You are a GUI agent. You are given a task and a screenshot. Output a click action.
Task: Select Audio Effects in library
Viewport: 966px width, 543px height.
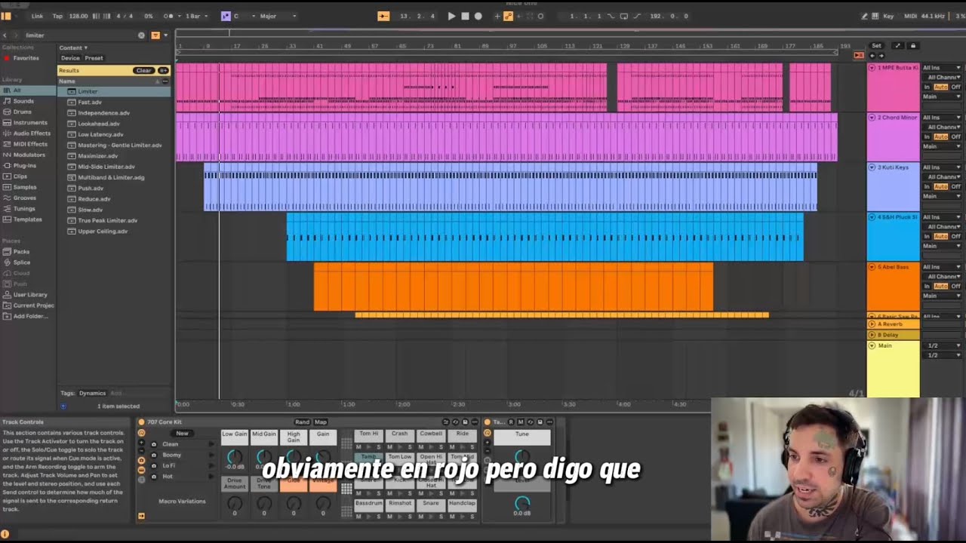[x=32, y=133]
